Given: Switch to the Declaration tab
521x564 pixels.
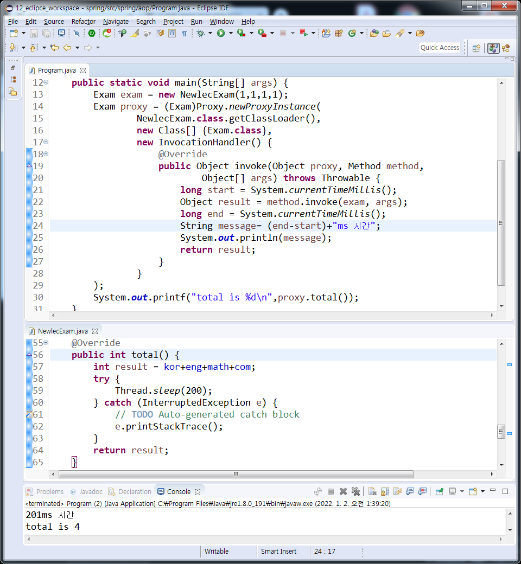Looking at the screenshot, I should (130, 492).
